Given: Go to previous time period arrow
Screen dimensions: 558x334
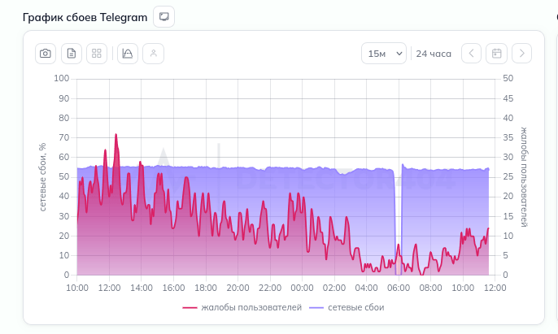Looking at the screenshot, I should (x=471, y=54).
